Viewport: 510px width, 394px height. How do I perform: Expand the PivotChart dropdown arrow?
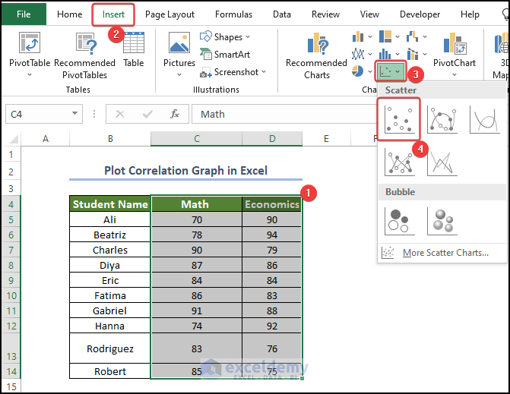tap(455, 74)
